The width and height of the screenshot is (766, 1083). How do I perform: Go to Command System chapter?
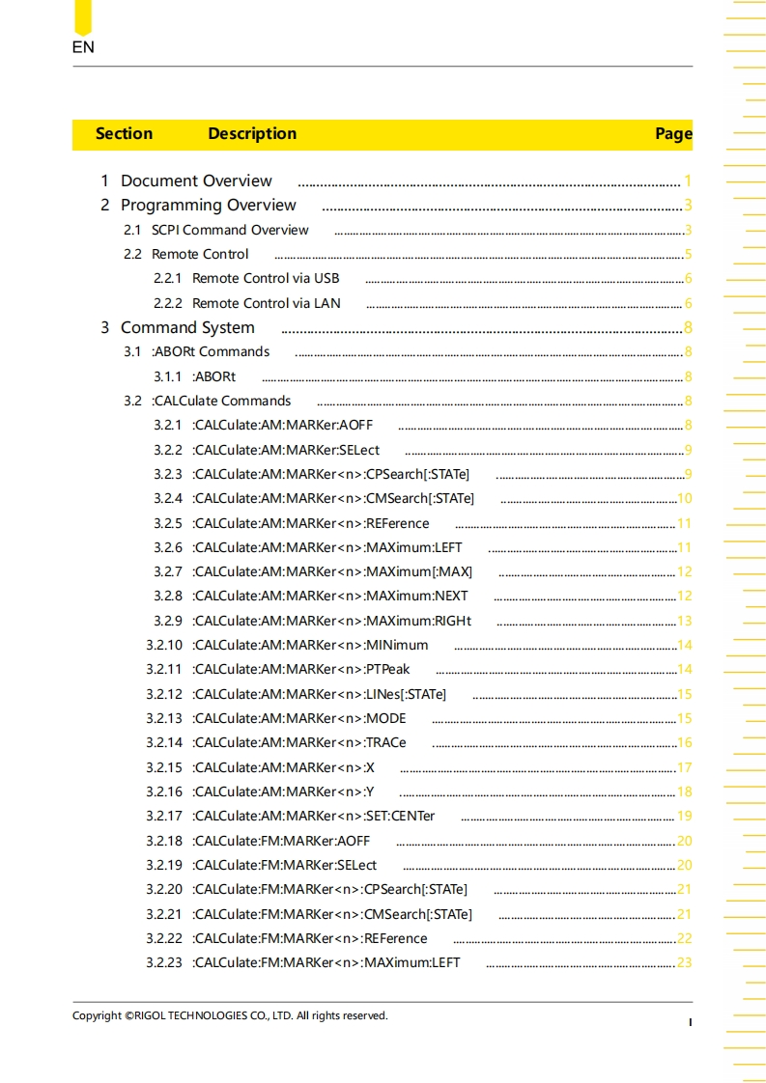(x=187, y=327)
